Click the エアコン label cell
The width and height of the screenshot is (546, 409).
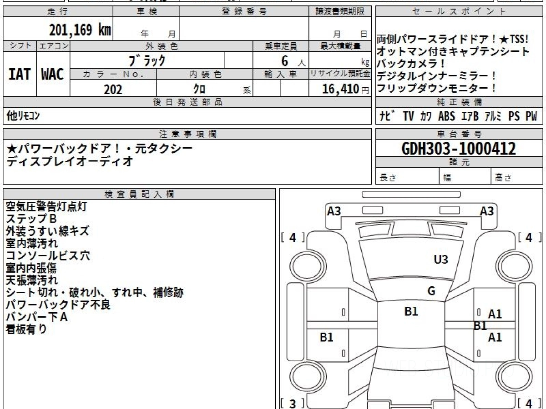click(53, 46)
